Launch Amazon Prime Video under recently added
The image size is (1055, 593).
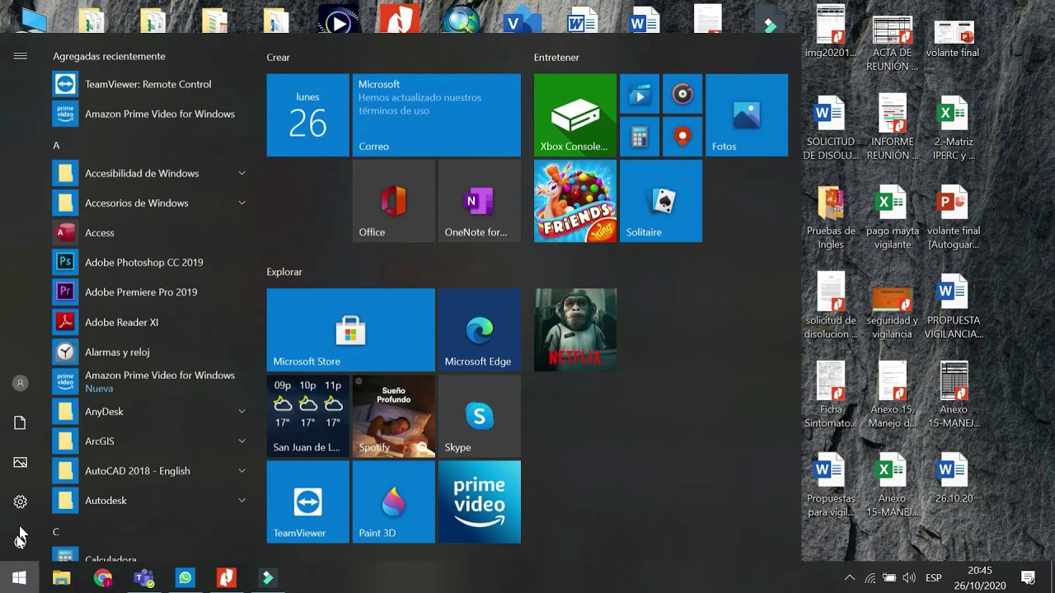tap(150, 114)
